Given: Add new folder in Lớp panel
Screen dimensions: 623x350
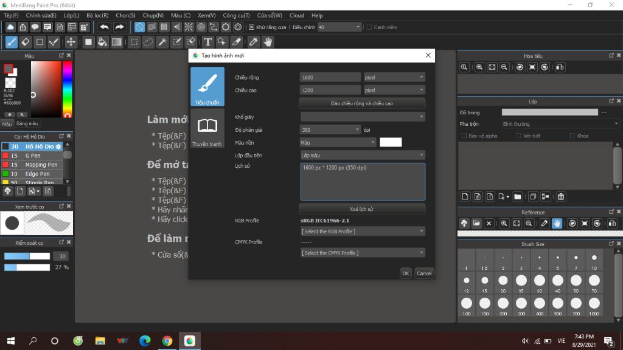Looking at the screenshot, I should click(517, 196).
